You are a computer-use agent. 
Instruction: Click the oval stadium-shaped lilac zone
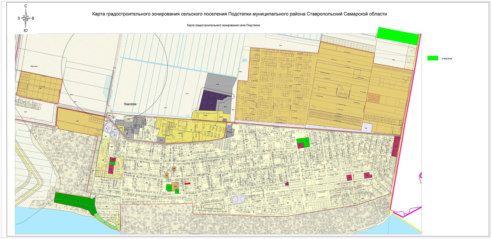239,199
